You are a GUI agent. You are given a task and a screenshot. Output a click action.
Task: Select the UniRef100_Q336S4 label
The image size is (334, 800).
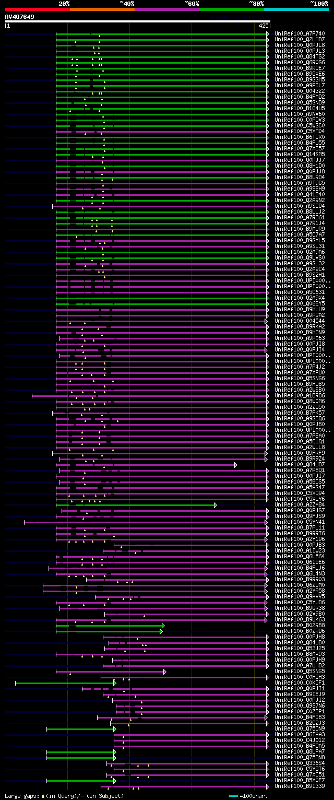point(300,763)
